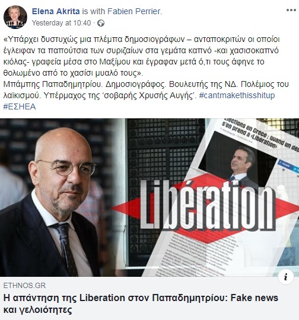This screenshot has width=299, height=320.
Task: Click the line "Μπάμπης Παπαδημητρίου. Δημοσιογράφος"
Action: coord(84,84)
